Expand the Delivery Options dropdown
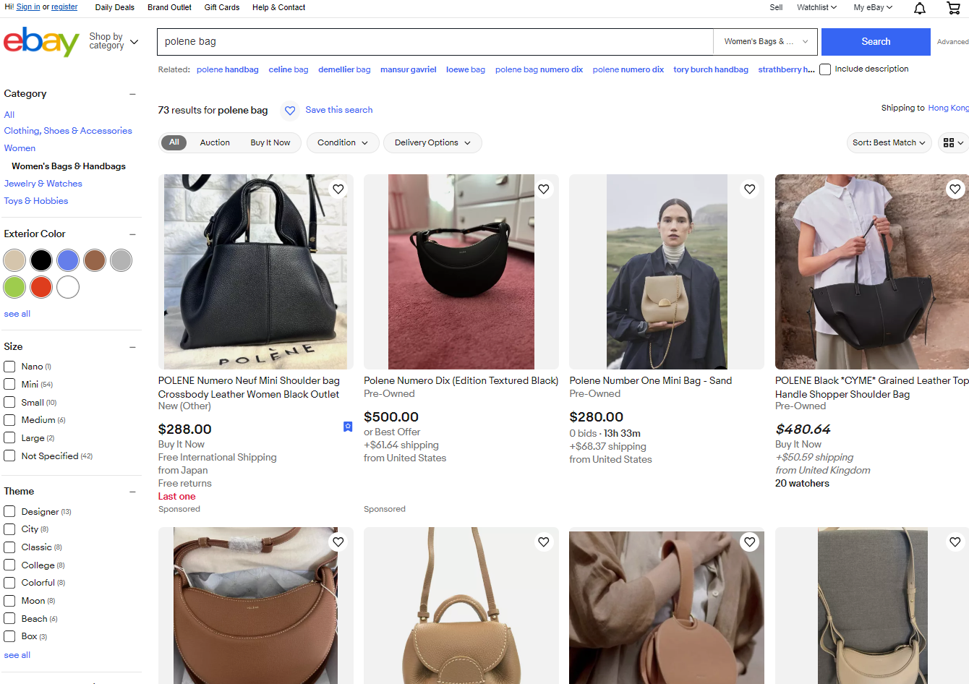This screenshot has height=684, width=969. click(x=432, y=142)
